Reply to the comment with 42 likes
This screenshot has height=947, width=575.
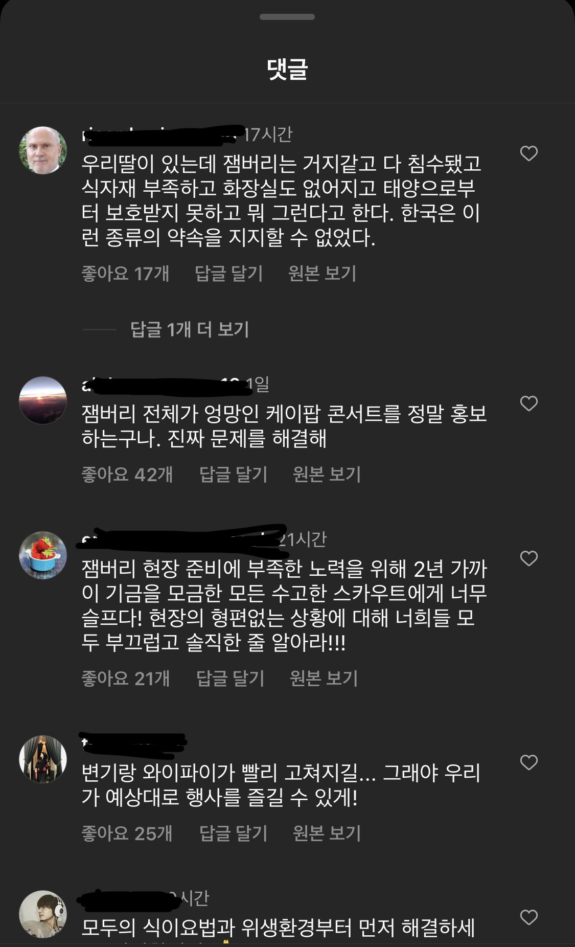tap(234, 474)
